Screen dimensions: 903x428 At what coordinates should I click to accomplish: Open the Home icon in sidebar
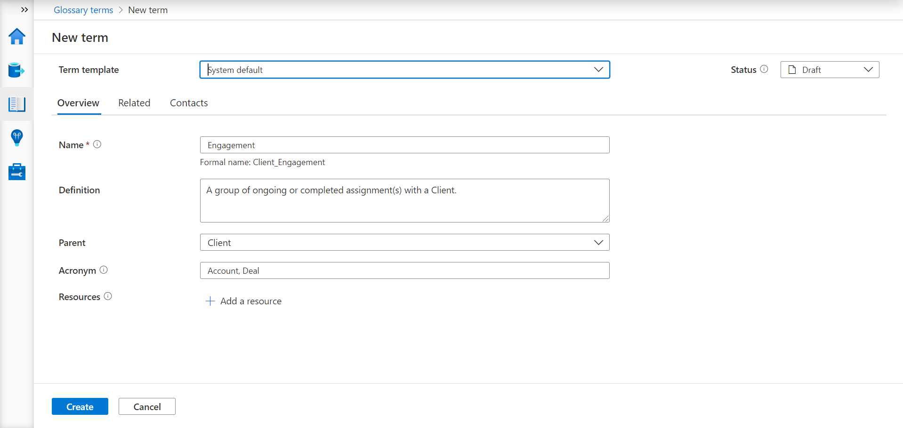point(17,36)
